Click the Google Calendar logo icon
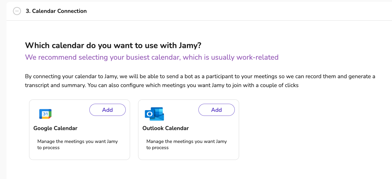 (45, 114)
